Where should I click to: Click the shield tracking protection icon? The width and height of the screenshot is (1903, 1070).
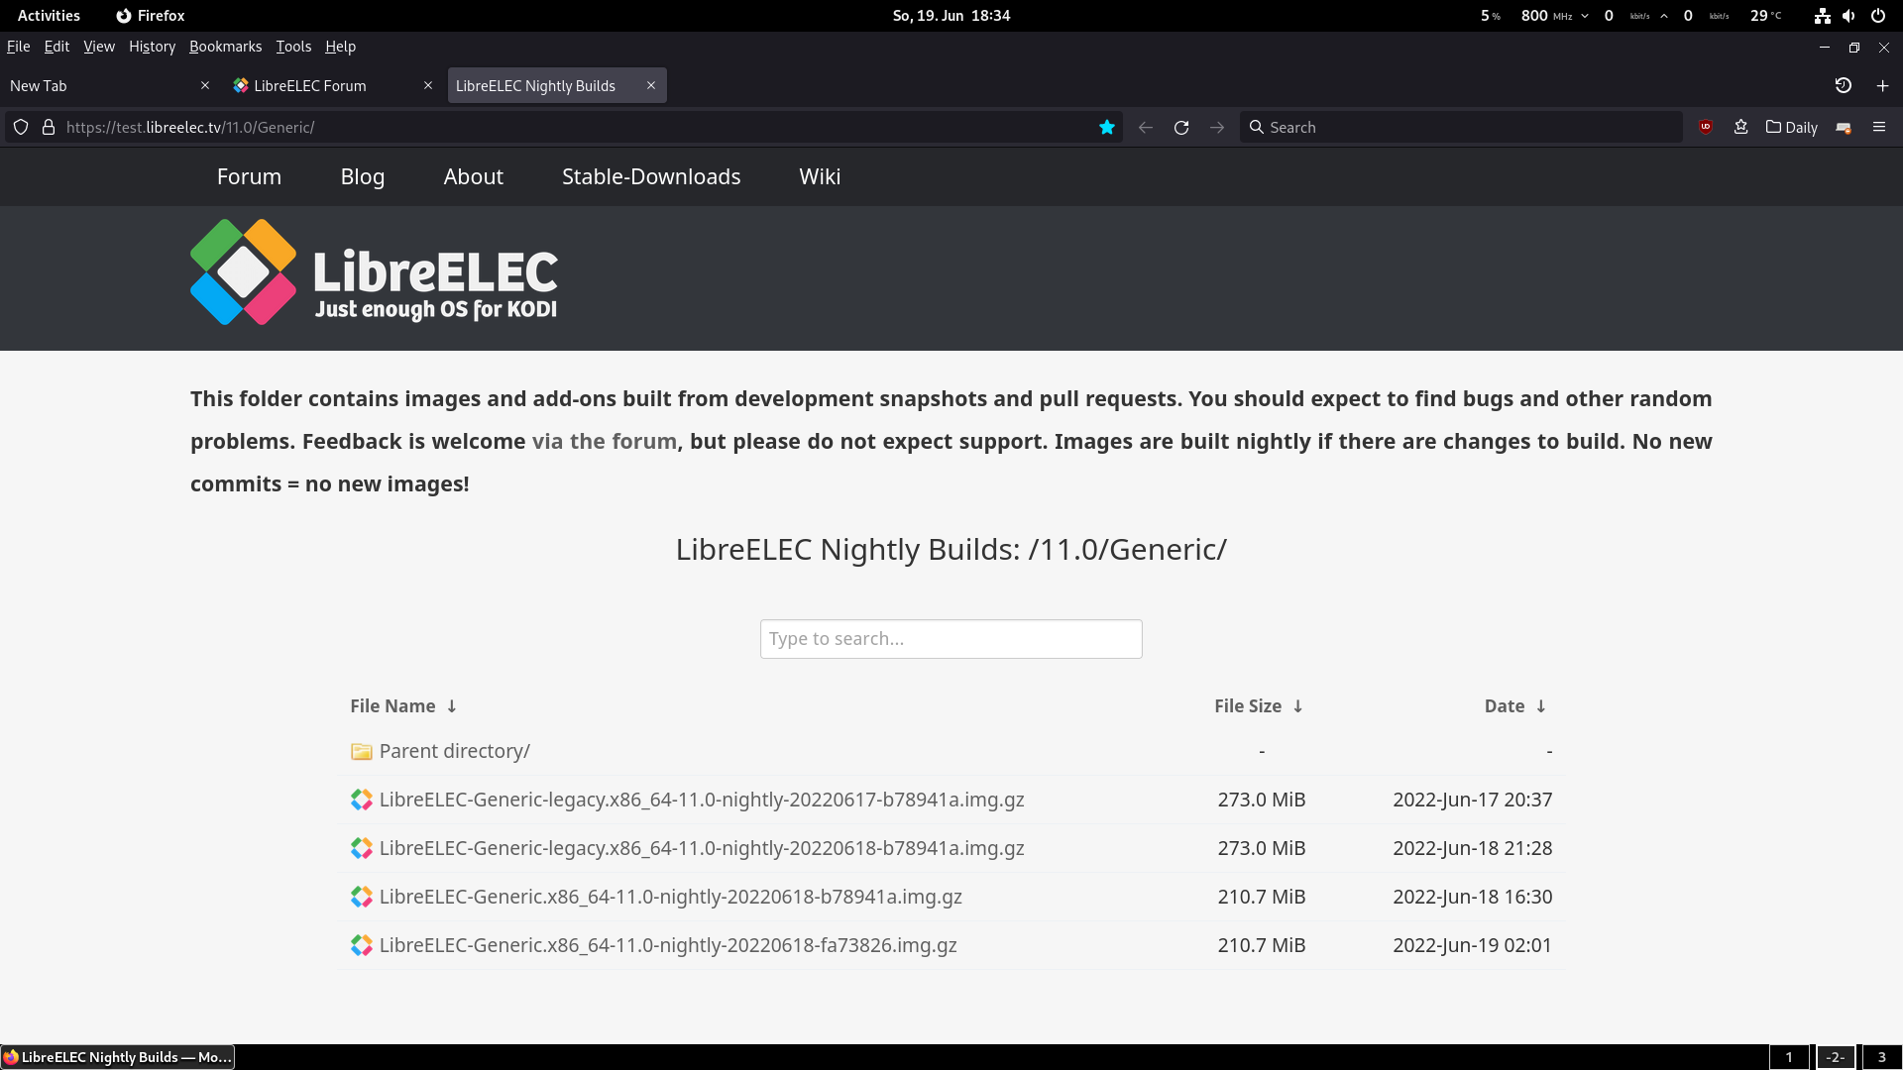click(x=21, y=127)
